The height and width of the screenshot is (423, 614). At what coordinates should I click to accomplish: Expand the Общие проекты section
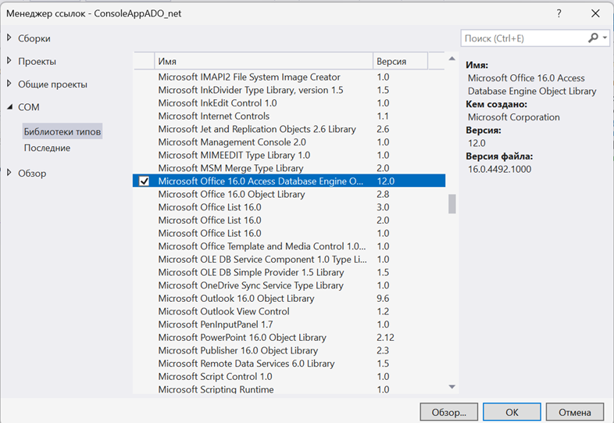[x=9, y=84]
